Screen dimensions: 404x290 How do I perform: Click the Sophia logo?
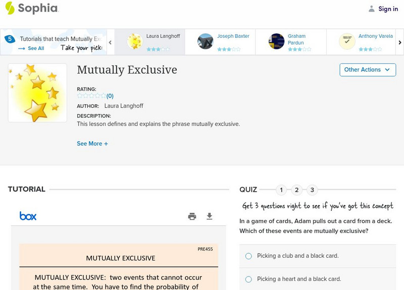31,9
